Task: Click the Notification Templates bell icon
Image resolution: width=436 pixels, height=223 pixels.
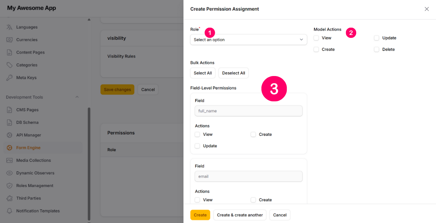Action: coord(10,211)
